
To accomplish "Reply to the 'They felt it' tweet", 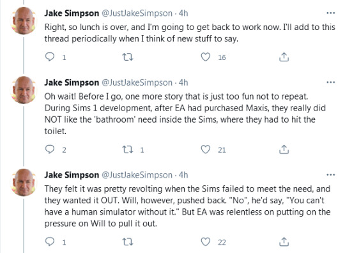I will pos(50,241).
